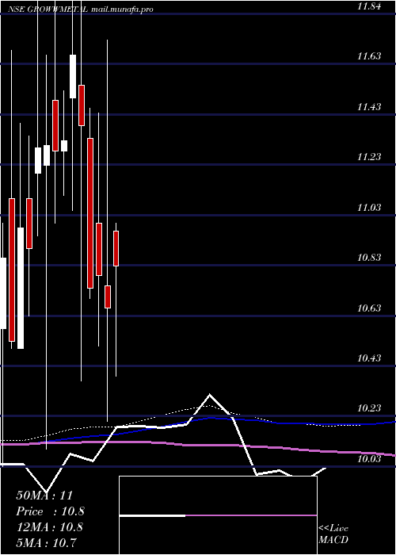Click the 5MA : 10.7 indicator text
396x555 pixels.
coord(46,542)
